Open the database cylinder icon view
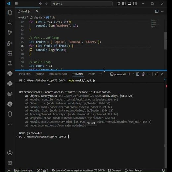The height and width of the screenshot is (172, 172). (10, 114)
